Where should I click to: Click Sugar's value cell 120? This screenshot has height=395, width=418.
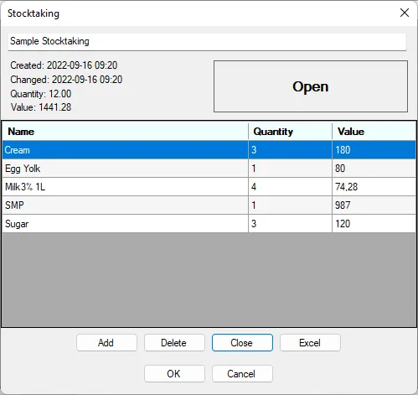tap(374, 224)
